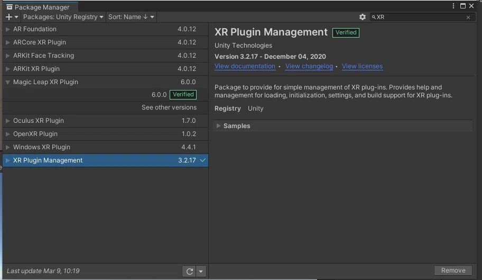The height and width of the screenshot is (280, 482).
Task: Select the AR Foundation package name
Action: (x=35, y=29)
